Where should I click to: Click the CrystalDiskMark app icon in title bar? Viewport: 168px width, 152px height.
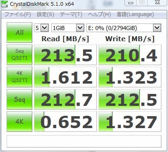[x=5, y=4]
